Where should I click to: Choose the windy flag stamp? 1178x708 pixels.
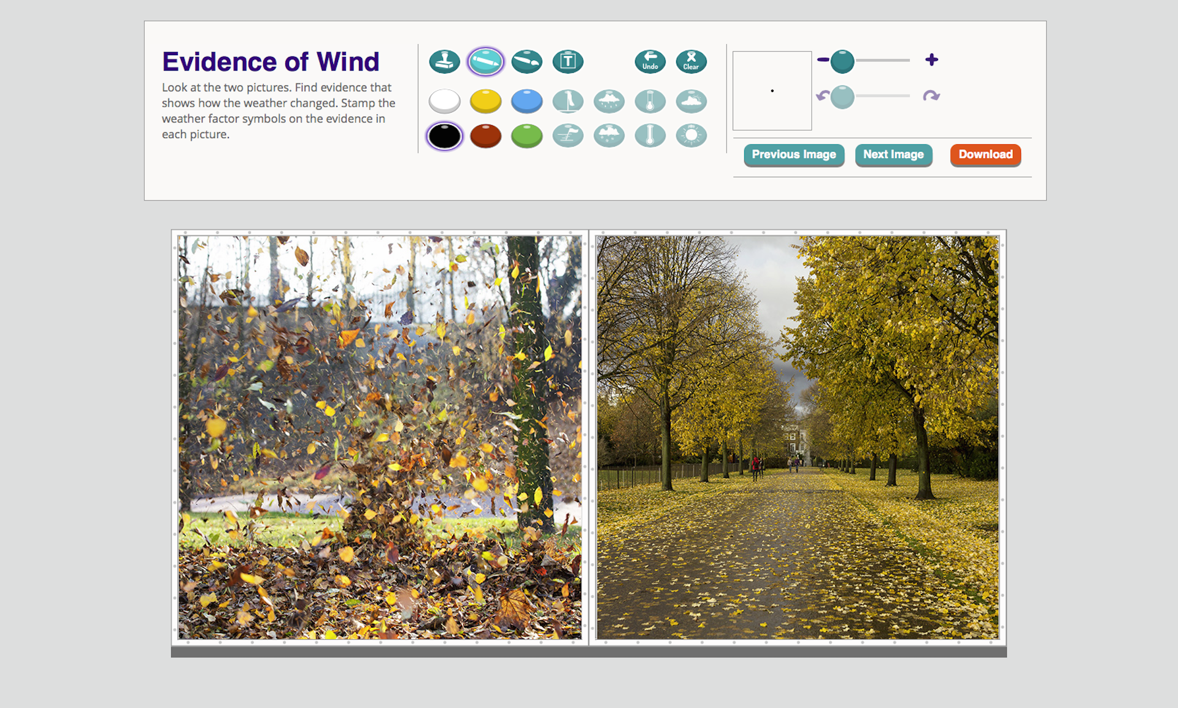568,136
